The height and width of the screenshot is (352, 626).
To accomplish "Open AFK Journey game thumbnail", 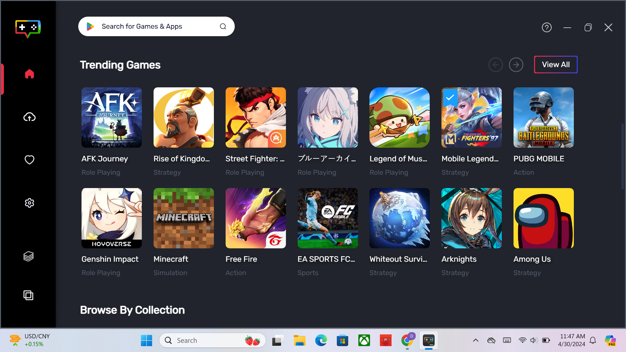I will (112, 117).
